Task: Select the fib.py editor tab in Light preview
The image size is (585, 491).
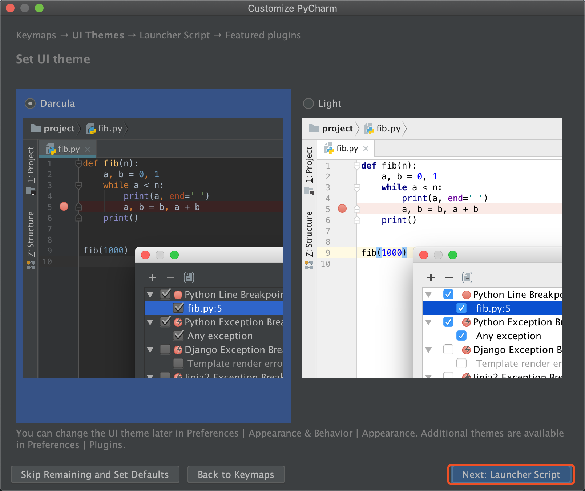Action: [346, 148]
